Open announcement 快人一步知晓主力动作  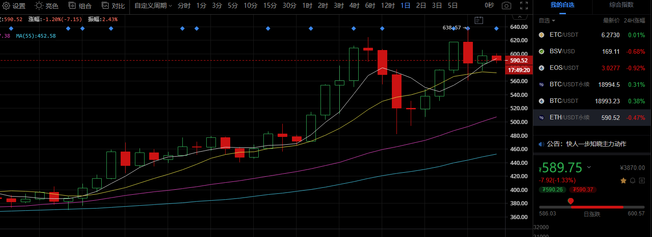tap(596, 144)
